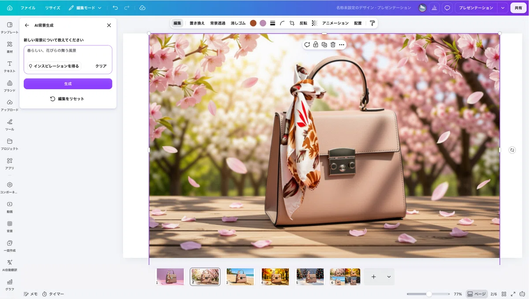529x299 pixels.
Task: Open the 77% zoom level menu
Action: [x=458, y=294]
